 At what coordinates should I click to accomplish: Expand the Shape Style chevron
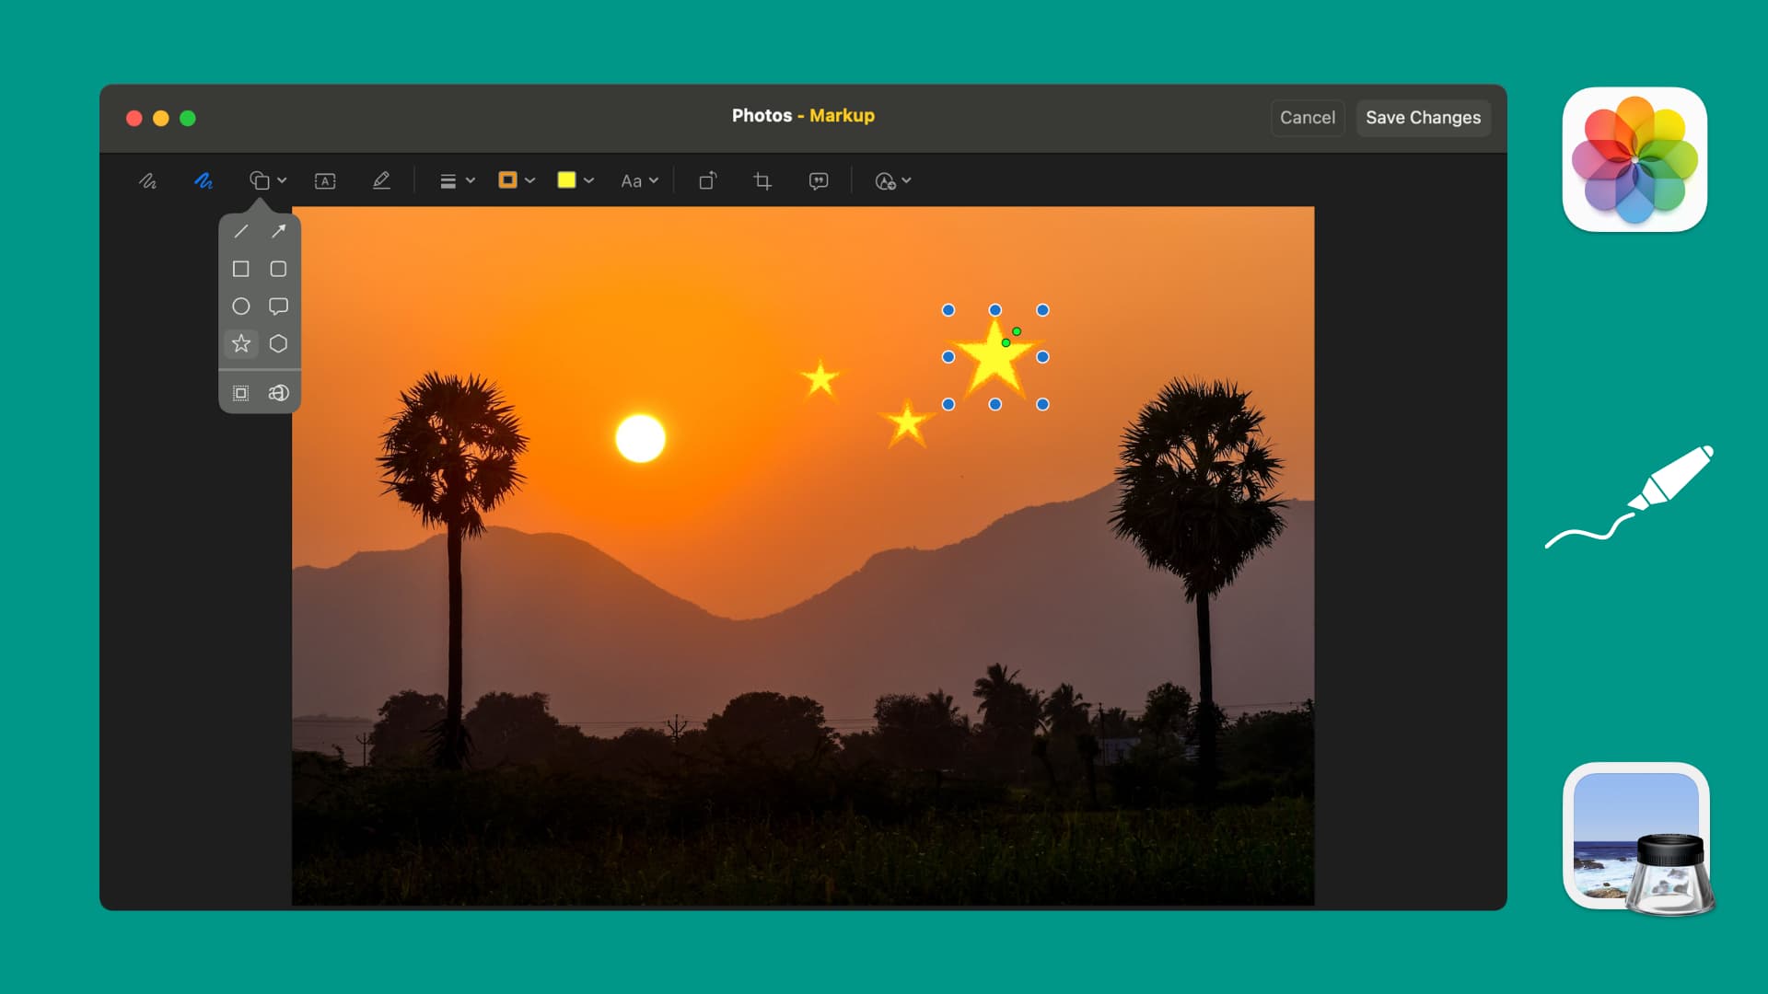click(471, 181)
